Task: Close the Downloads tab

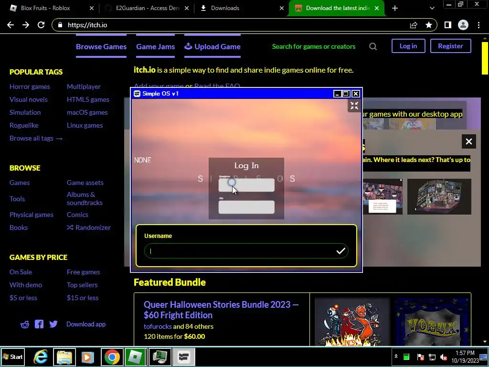Action: click(282, 8)
